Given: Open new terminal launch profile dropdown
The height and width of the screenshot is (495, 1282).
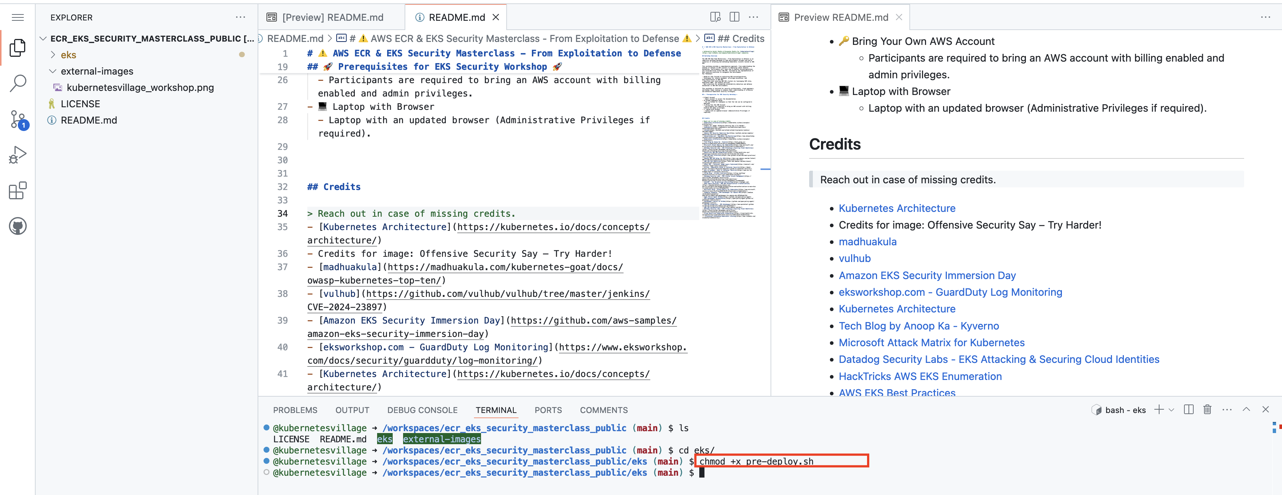Looking at the screenshot, I should [x=1171, y=410].
